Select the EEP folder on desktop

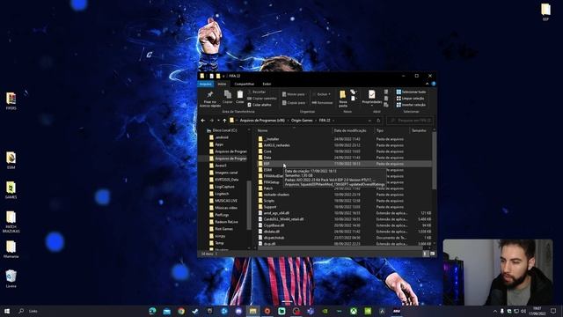pos(545,11)
